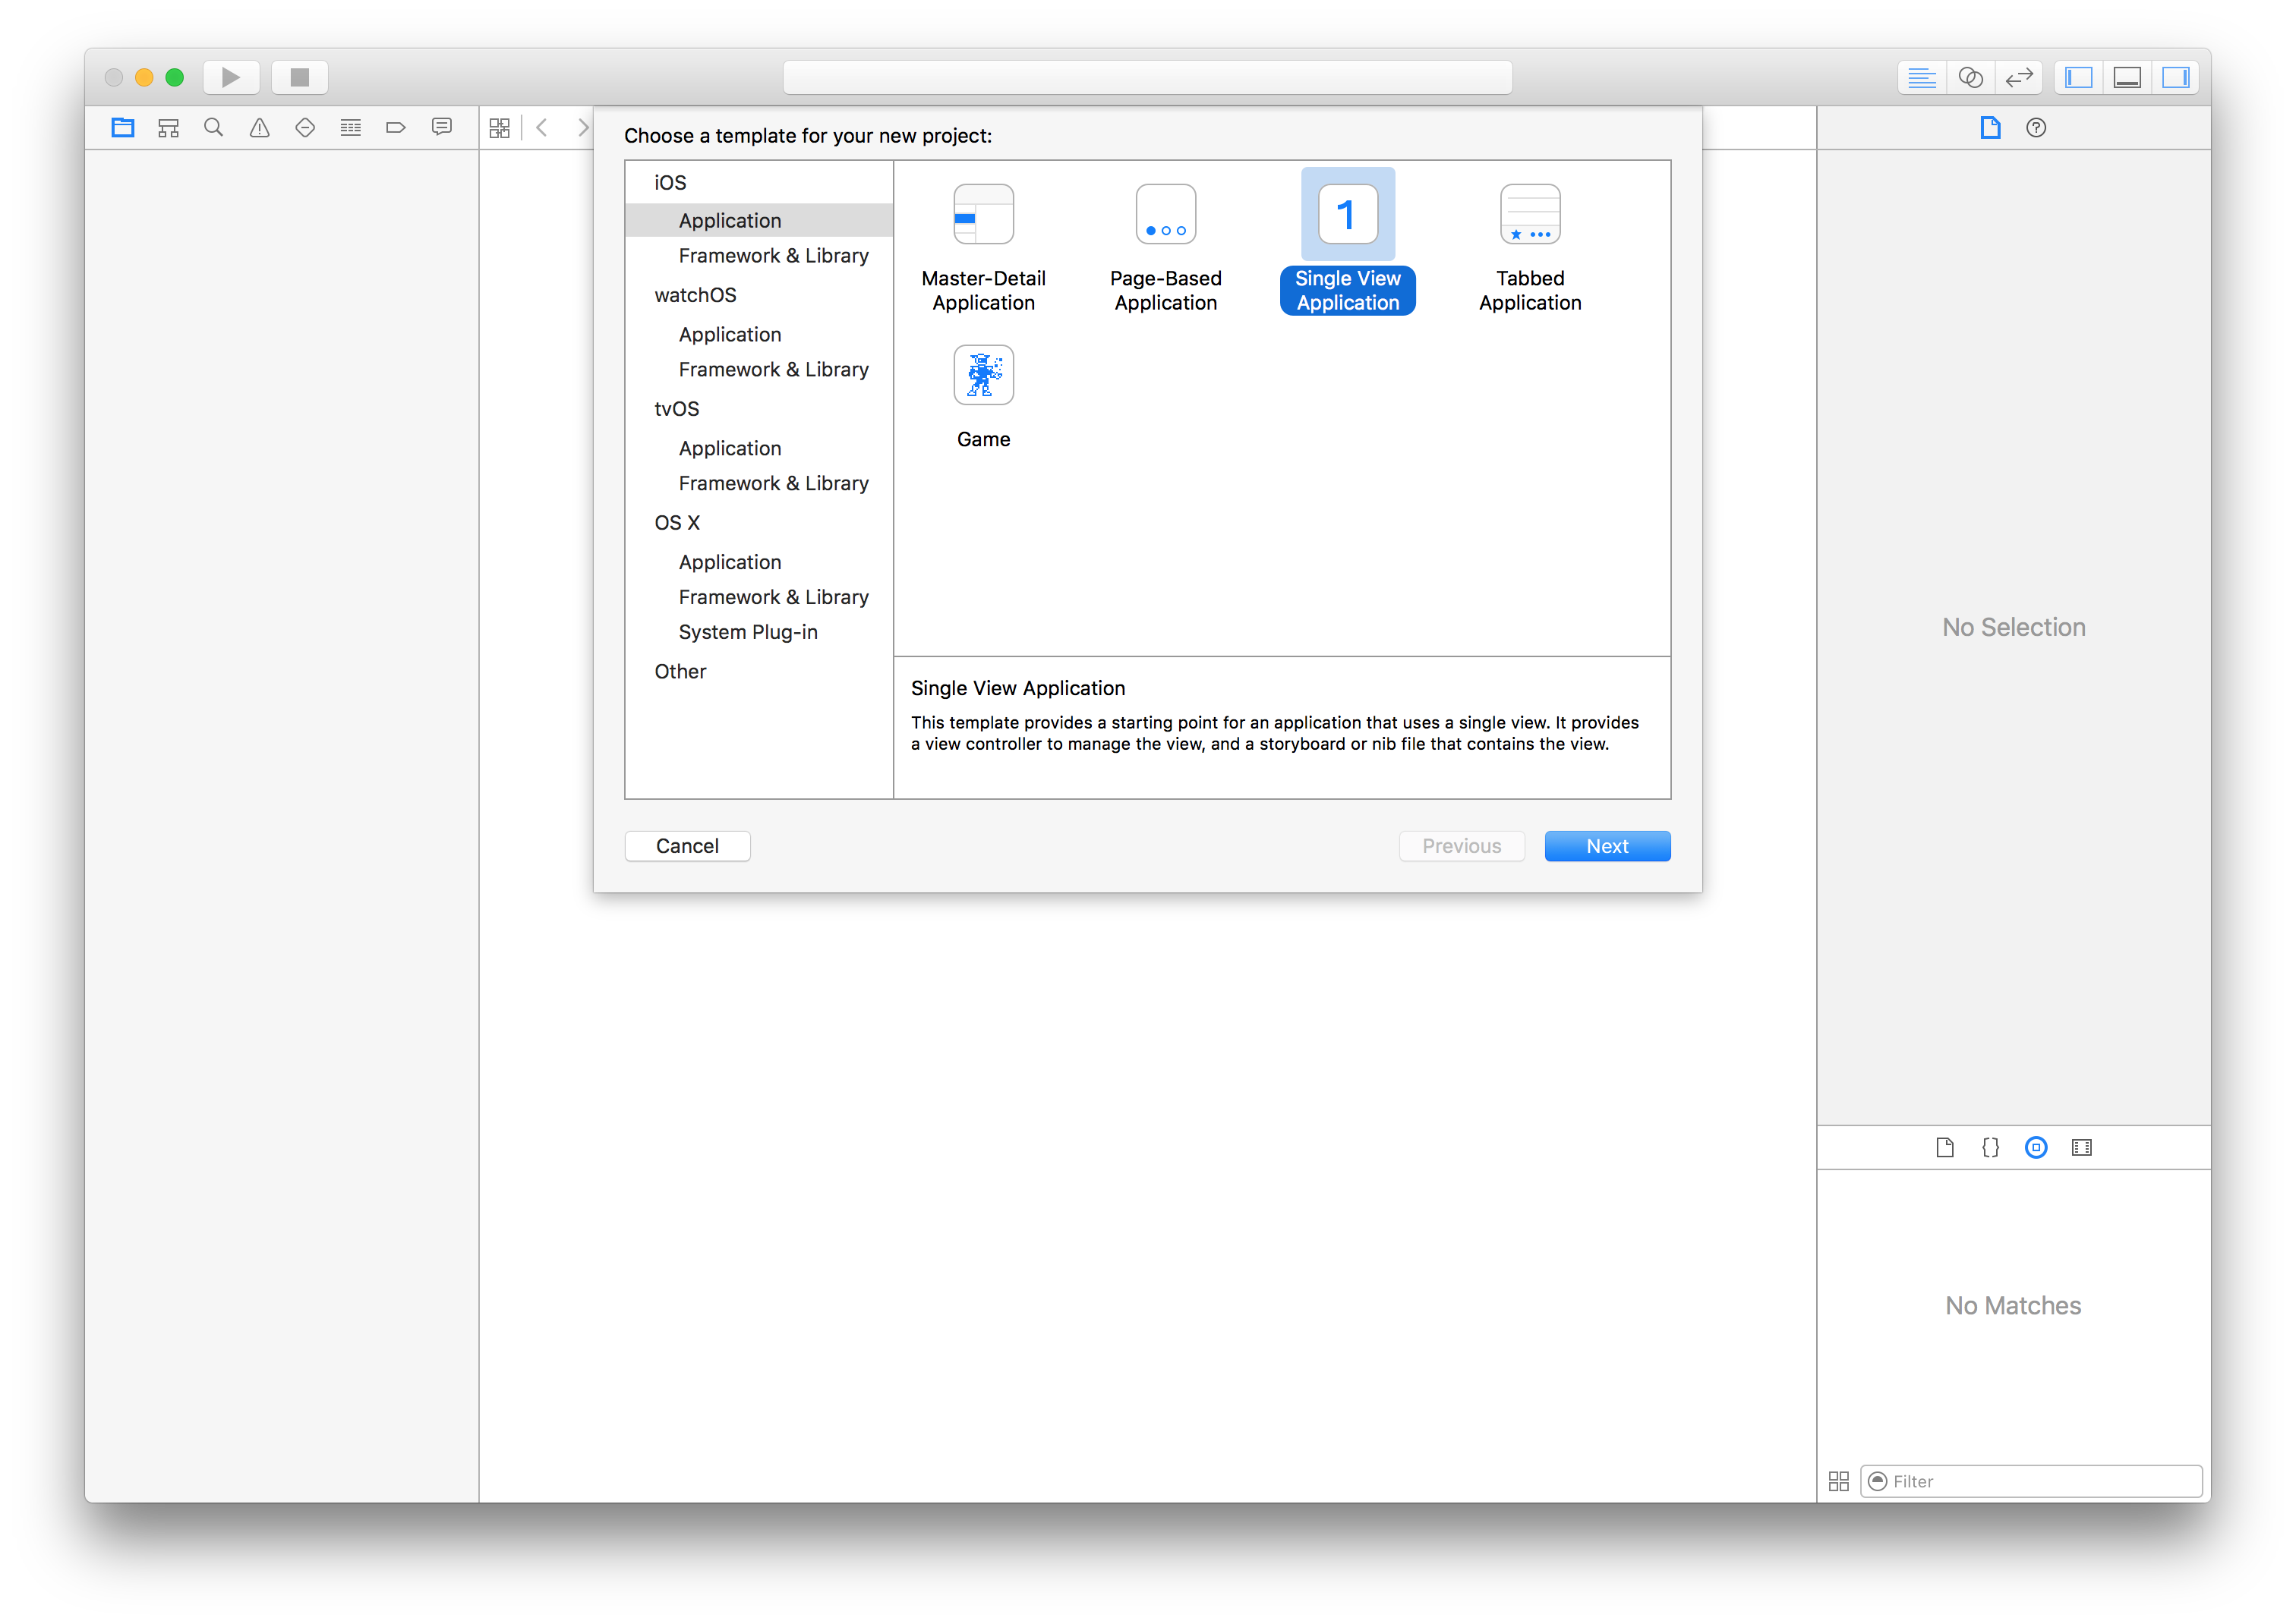Toggle the Debug area visibility
The image size is (2296, 1624).
click(2127, 78)
